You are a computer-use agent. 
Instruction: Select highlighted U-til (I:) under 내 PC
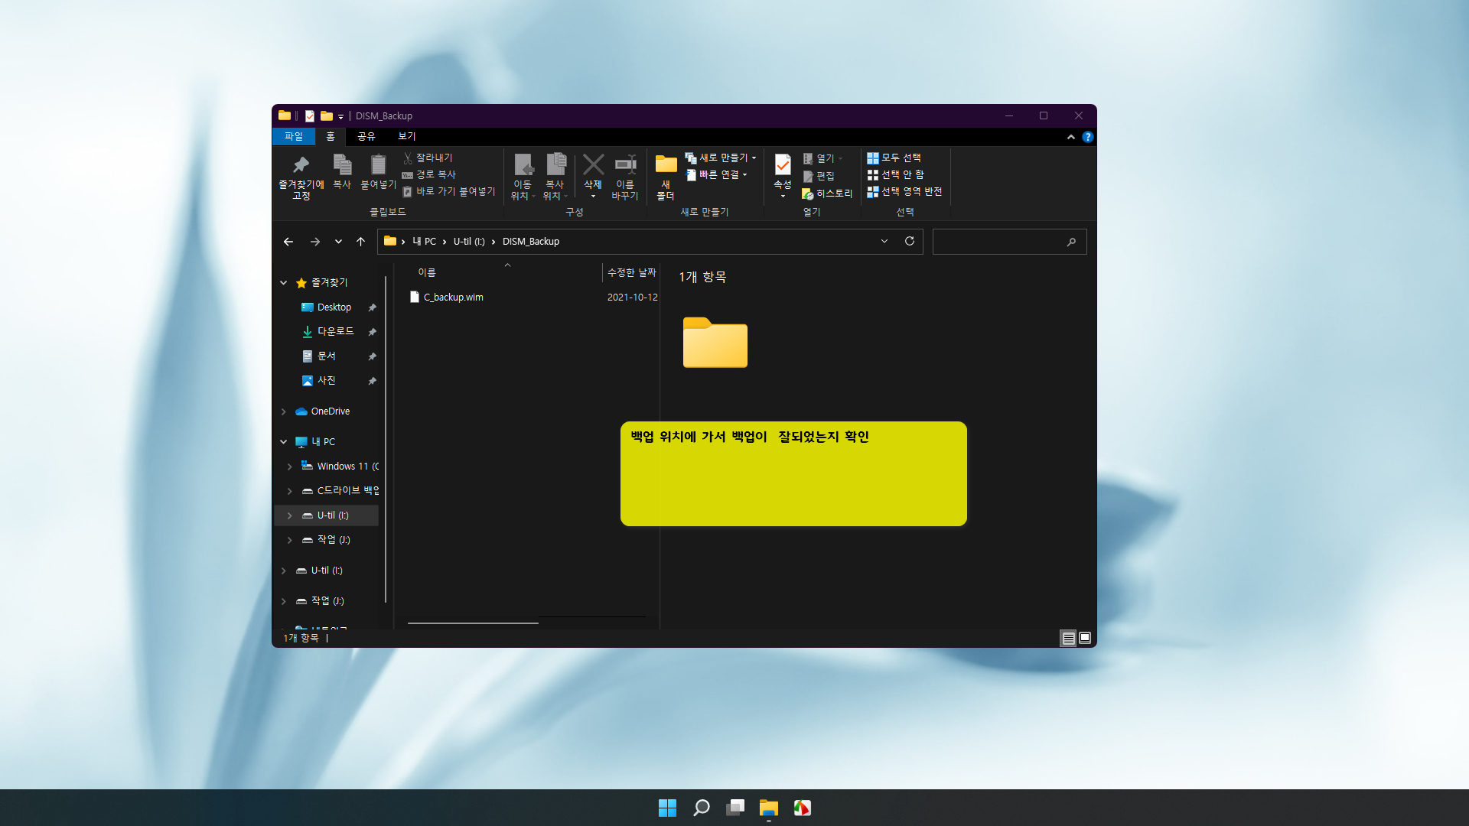(327, 515)
